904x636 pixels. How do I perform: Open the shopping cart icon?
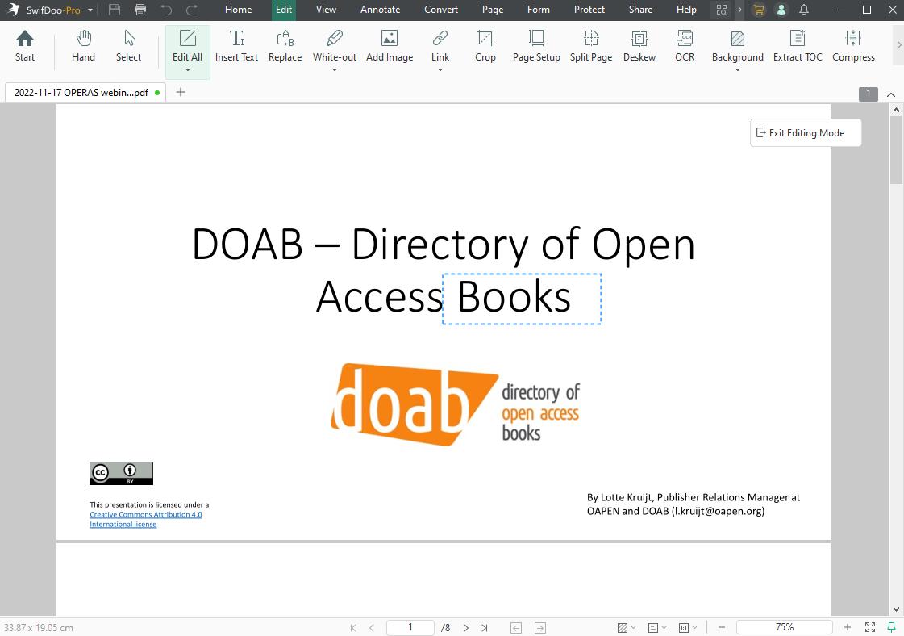pyautogui.click(x=759, y=10)
